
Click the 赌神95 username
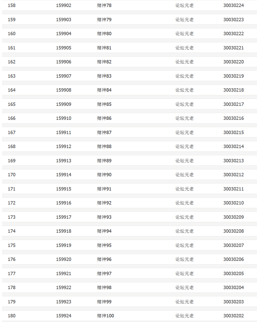[104, 245]
